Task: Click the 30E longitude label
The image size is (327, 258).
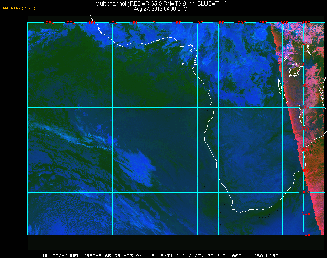Action: [x=284, y=23]
